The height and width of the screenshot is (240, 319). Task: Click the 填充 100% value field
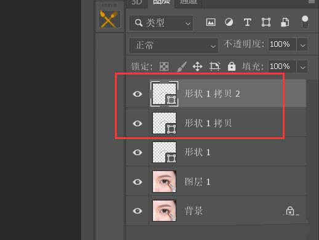(282, 66)
